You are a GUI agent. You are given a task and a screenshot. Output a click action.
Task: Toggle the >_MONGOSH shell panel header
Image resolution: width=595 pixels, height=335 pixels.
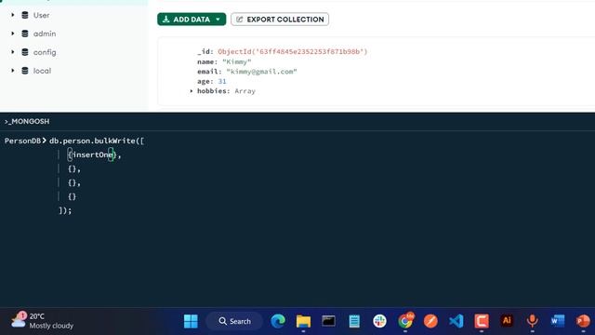tap(27, 121)
